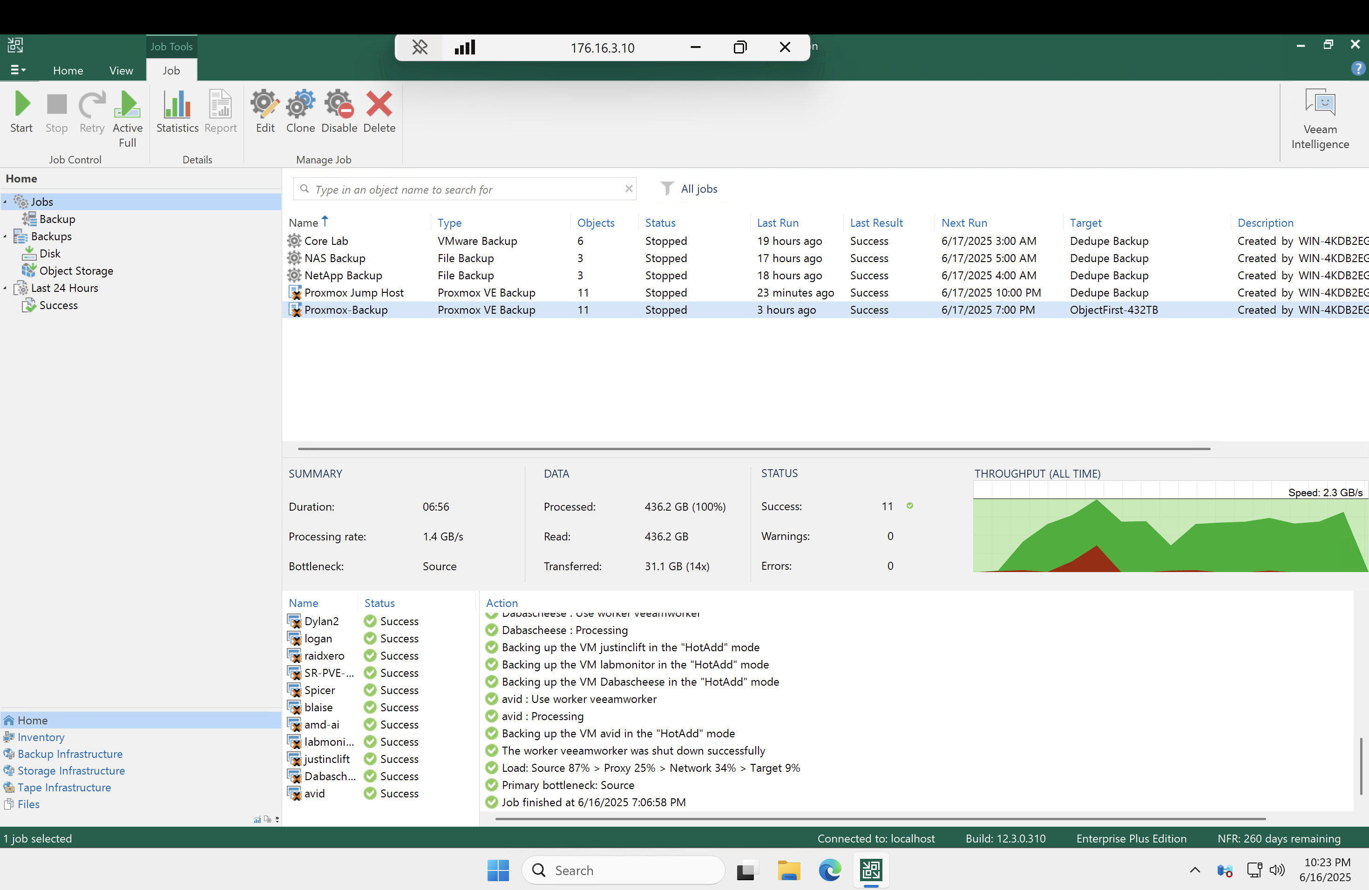Open Veeam Intelligence assistant
This screenshot has width=1369, height=890.
pyautogui.click(x=1320, y=119)
